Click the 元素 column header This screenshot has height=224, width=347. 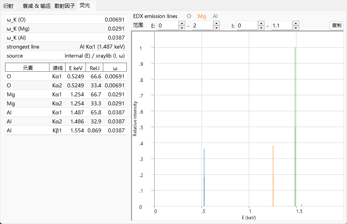pyautogui.click(x=27, y=68)
